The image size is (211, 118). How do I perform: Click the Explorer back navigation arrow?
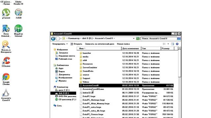pos(53,39)
